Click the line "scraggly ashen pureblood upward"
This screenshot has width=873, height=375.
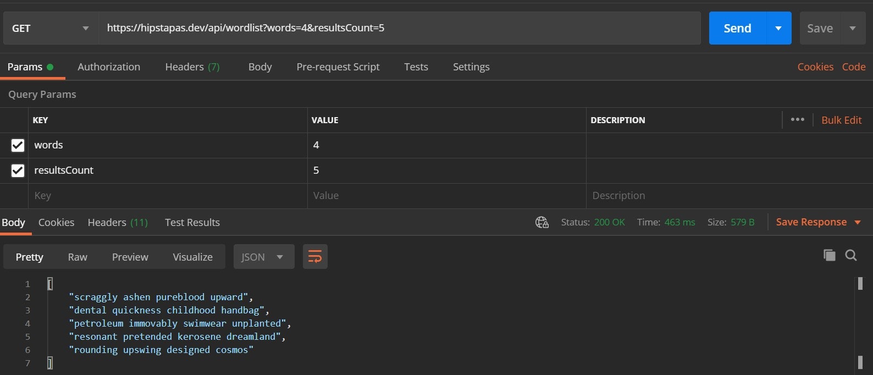(x=161, y=297)
